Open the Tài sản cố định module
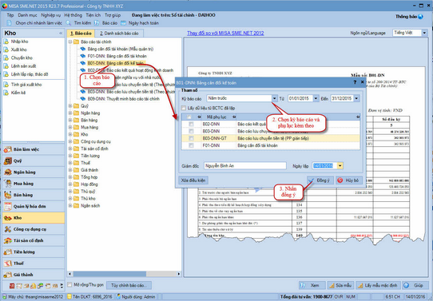Viewport: 433px width, 301px height. tap(34, 240)
